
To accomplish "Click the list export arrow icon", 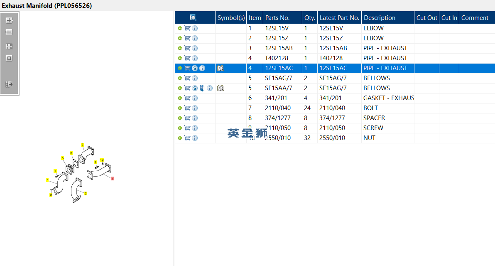I will pos(9,84).
